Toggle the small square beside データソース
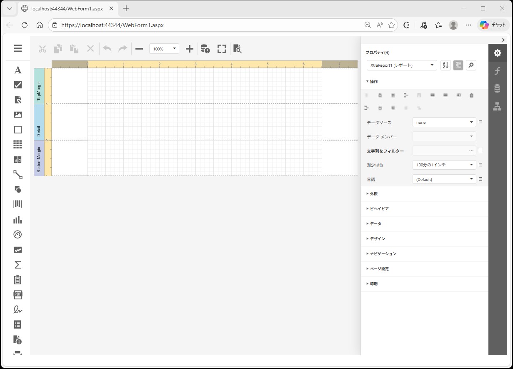 pyautogui.click(x=480, y=122)
